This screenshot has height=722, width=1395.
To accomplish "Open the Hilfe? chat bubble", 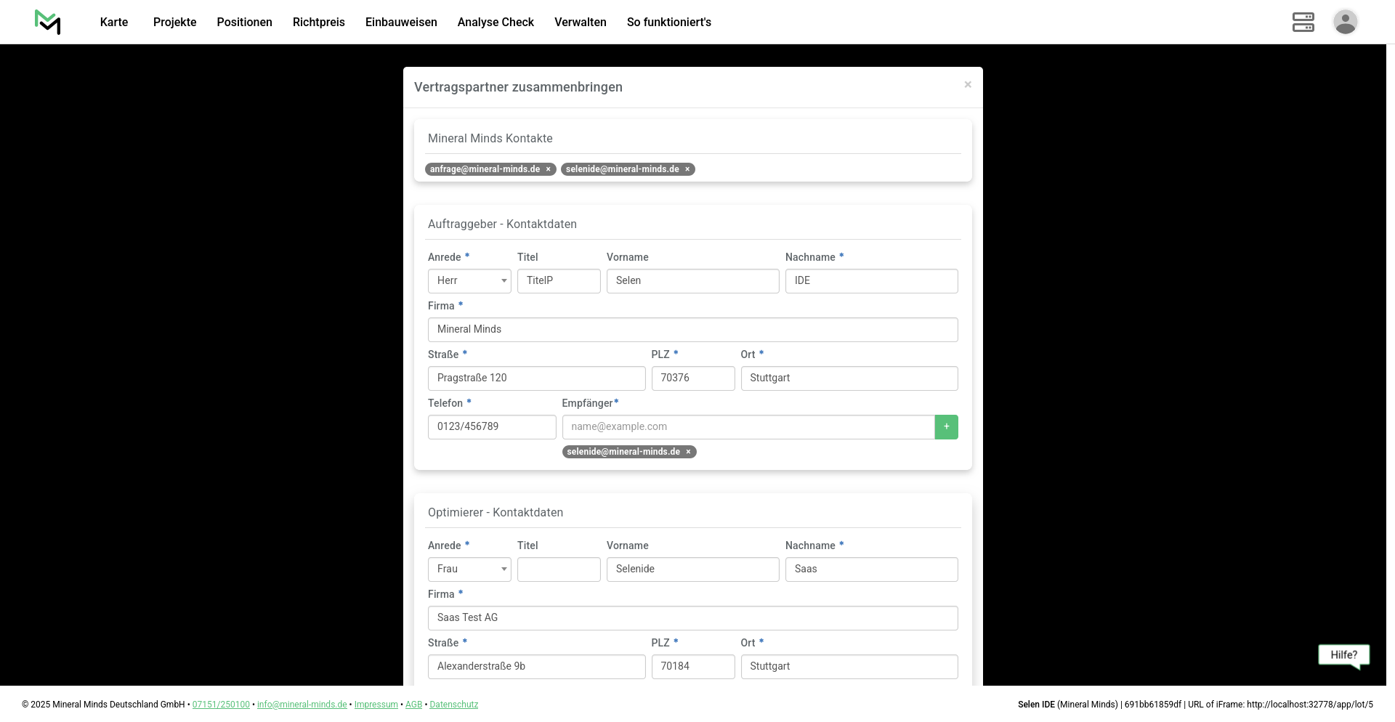I will (x=1343, y=655).
